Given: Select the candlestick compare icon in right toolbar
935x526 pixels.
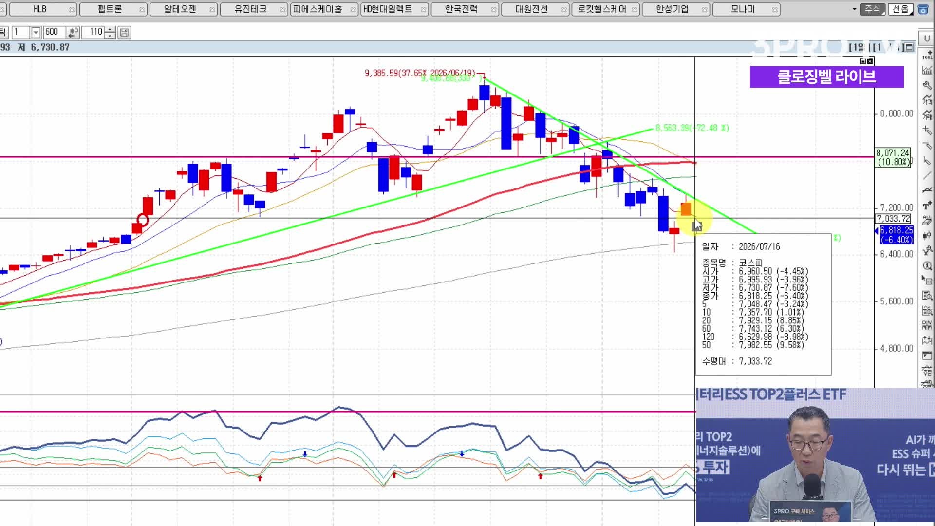Looking at the screenshot, I should click(927, 236).
